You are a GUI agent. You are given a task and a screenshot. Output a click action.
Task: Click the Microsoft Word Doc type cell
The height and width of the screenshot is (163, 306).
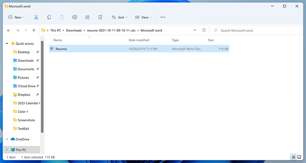click(187, 49)
